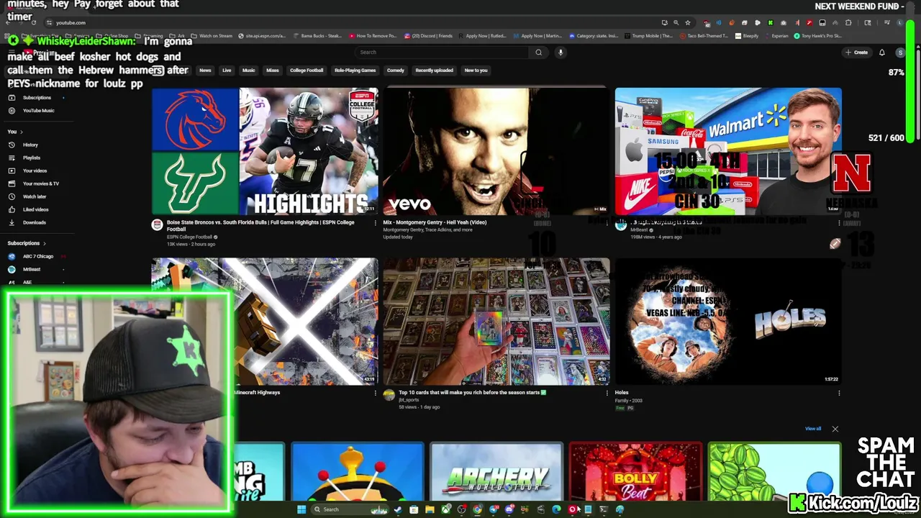The image size is (921, 518).
Task: Open File Explorer from taskbar
Action: [x=430, y=509]
